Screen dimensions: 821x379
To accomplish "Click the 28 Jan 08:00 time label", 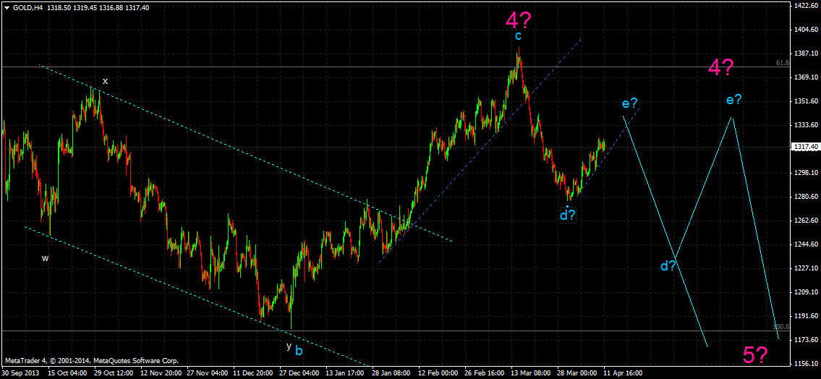I will (x=391, y=373).
